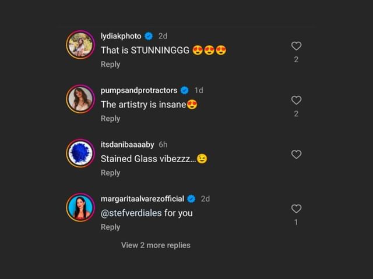Screen dimensions: 373x279
Task: Open pumpsandprotractors username link
Action: (x=139, y=91)
